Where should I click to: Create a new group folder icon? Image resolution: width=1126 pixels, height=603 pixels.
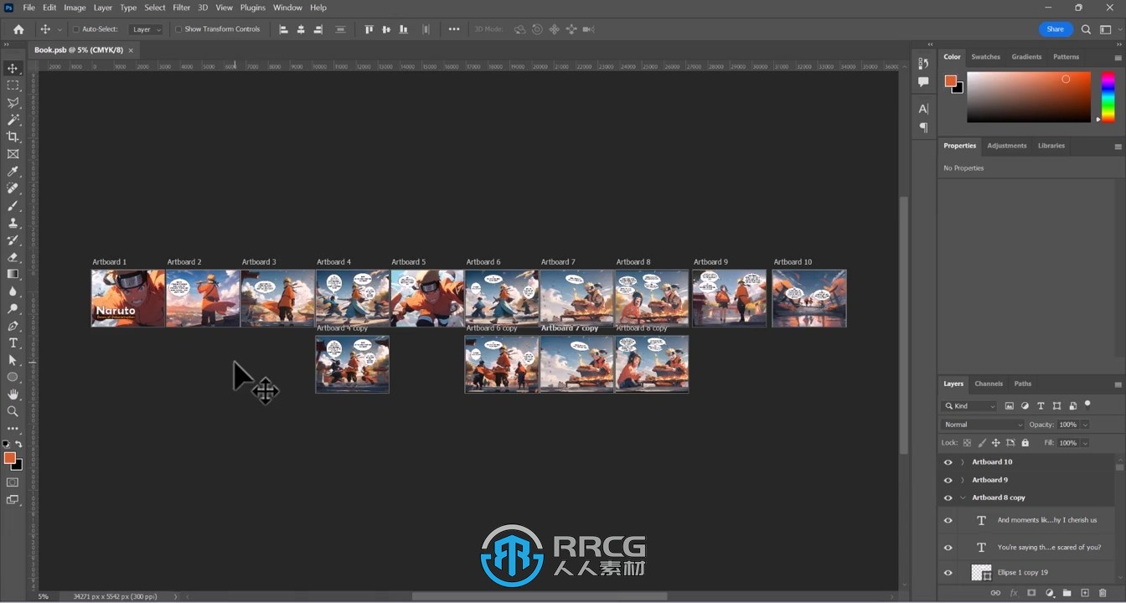(1067, 593)
